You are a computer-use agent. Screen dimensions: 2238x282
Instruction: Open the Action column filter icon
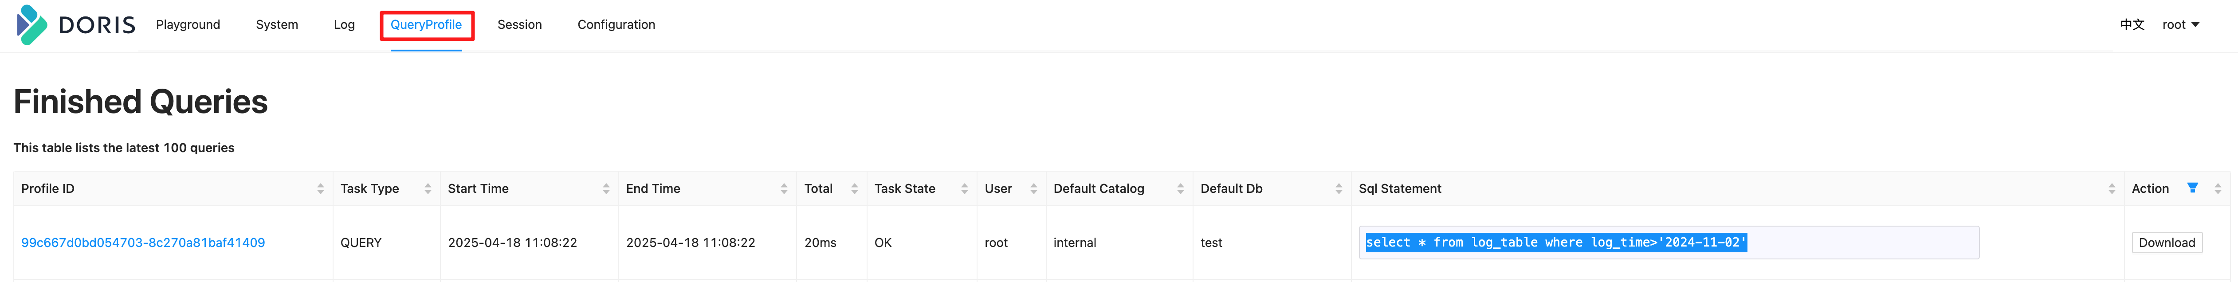pyautogui.click(x=2192, y=188)
